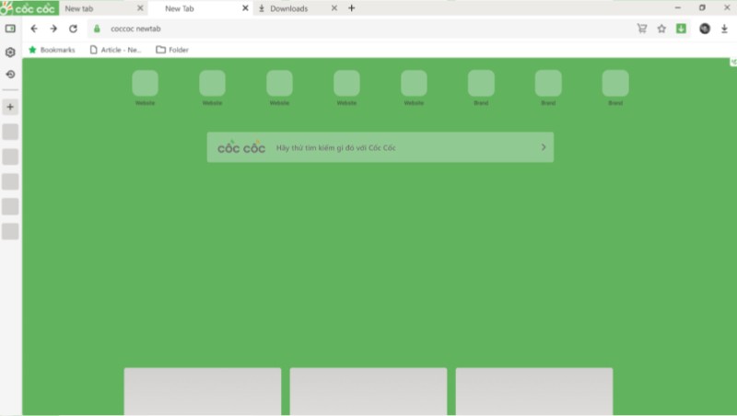Click the arrow in Cốc Cốc search box
Viewport: 737px width, 416px height.
tap(544, 147)
